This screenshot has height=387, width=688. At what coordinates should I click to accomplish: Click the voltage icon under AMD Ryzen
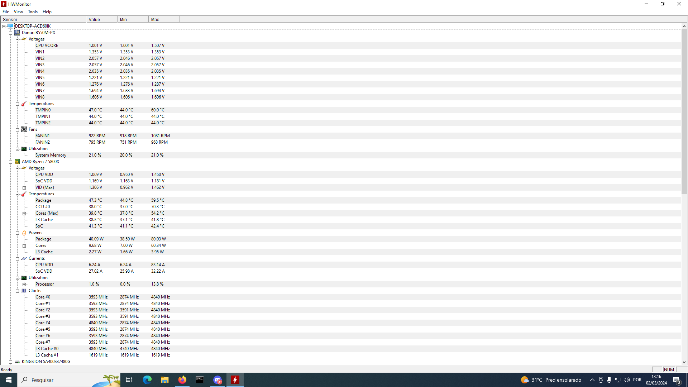[24, 168]
